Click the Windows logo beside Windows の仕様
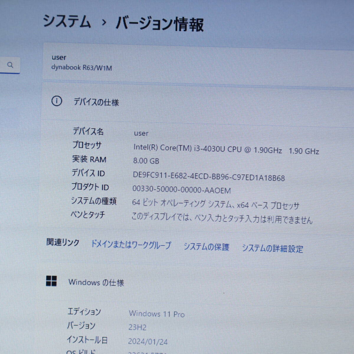Screen dimensions: 354x354 (51, 281)
